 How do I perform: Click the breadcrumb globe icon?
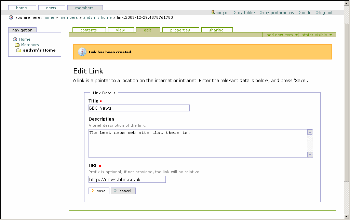point(11,17)
